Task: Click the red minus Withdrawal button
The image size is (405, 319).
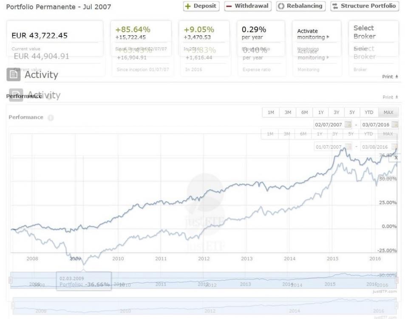Action: (248, 6)
